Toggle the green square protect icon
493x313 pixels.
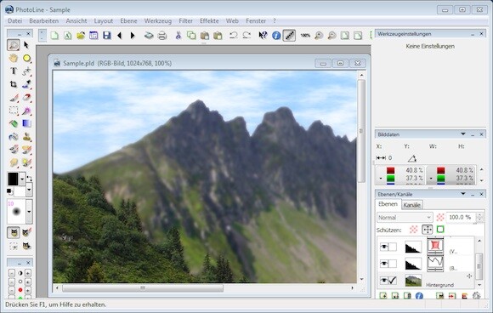tap(440, 230)
